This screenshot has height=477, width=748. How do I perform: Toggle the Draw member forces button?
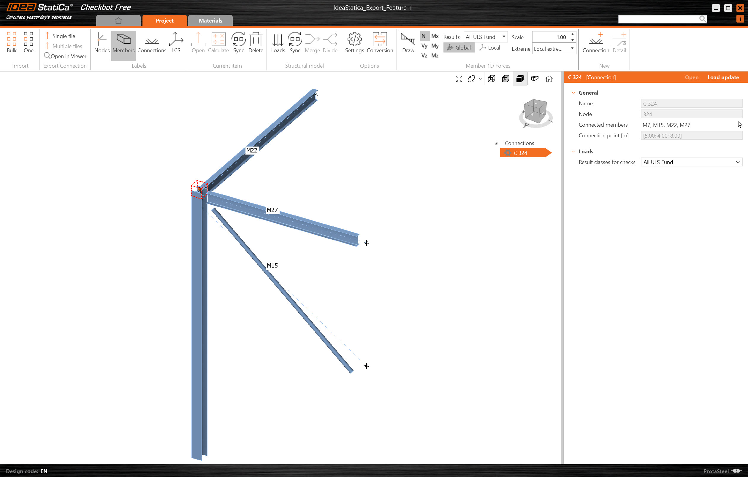408,42
